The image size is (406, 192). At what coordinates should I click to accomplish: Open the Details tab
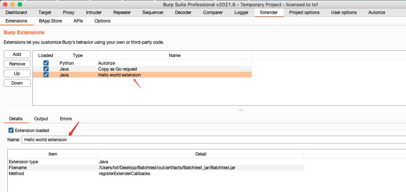coord(16,118)
